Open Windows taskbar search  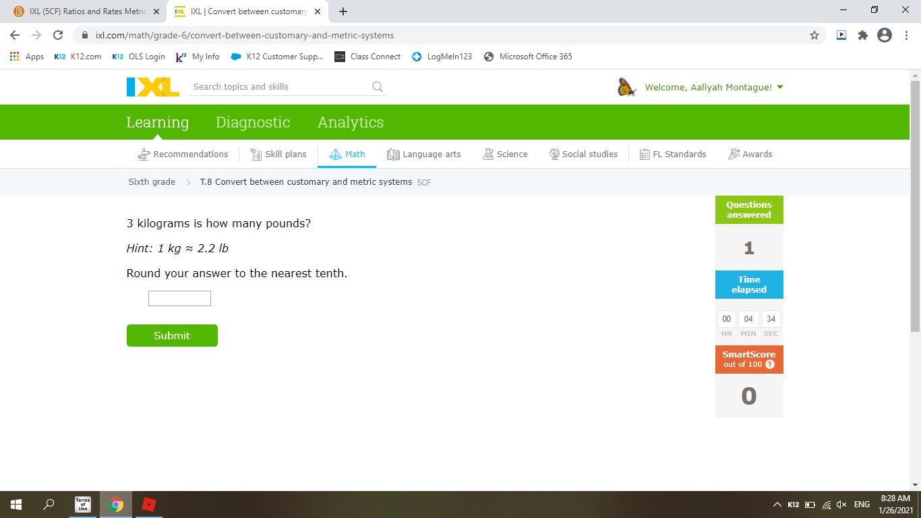coord(49,505)
